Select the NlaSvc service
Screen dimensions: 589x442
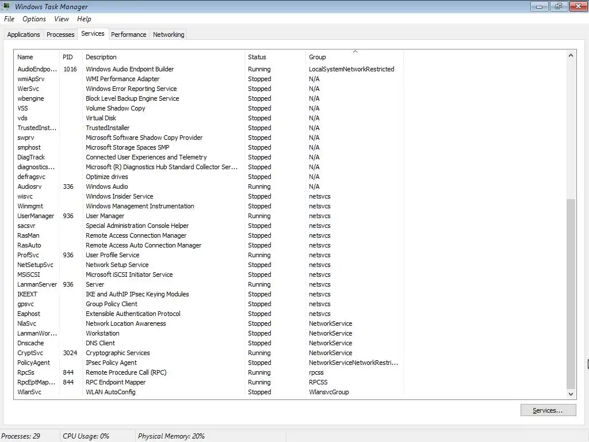tap(209, 323)
